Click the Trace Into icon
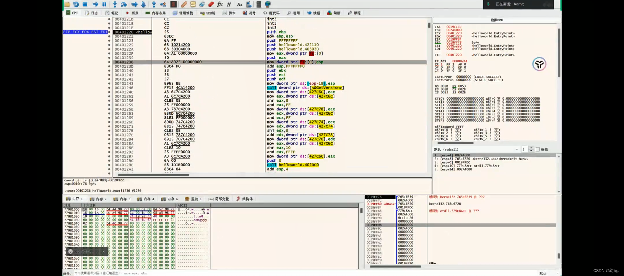 point(134,4)
